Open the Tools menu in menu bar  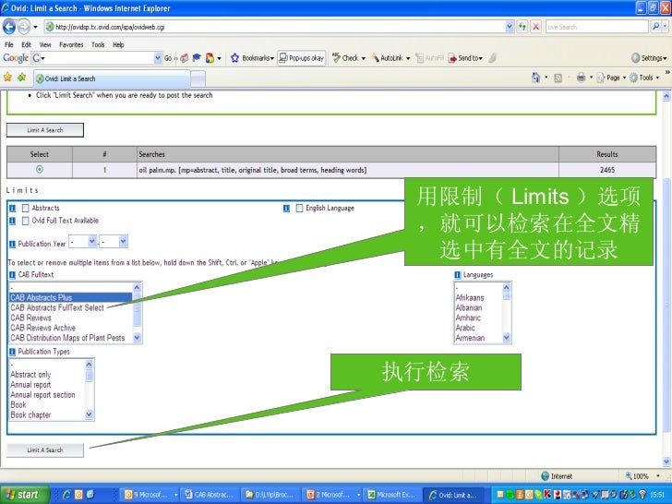coord(98,44)
